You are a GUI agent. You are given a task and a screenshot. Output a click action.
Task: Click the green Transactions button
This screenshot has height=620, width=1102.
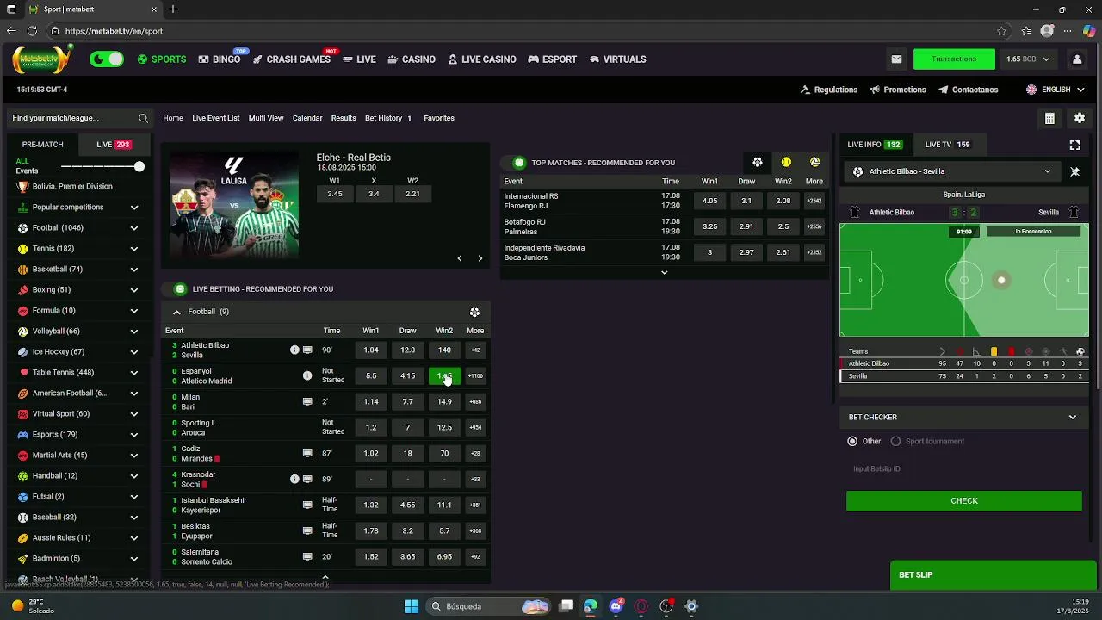954,59
